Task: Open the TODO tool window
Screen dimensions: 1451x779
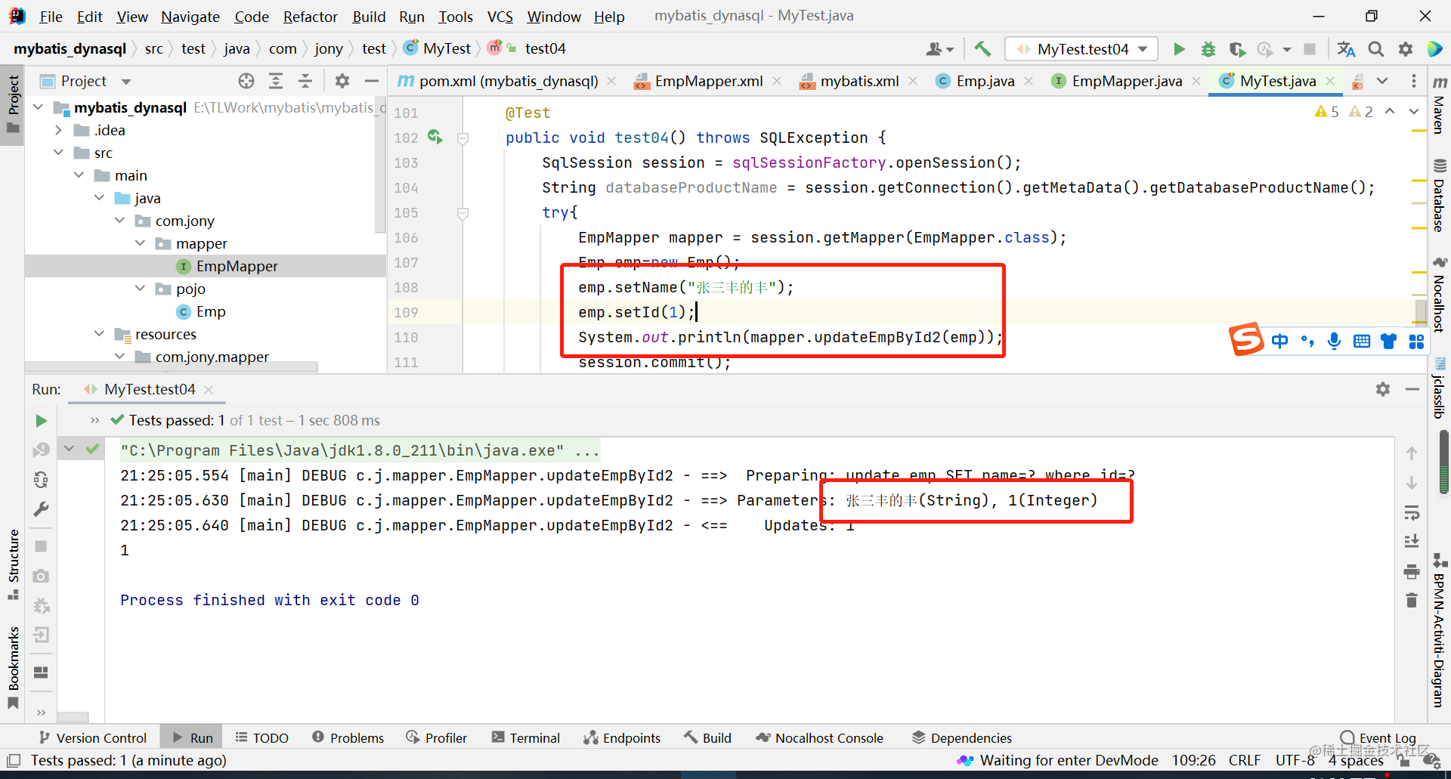Action: pyautogui.click(x=261, y=738)
